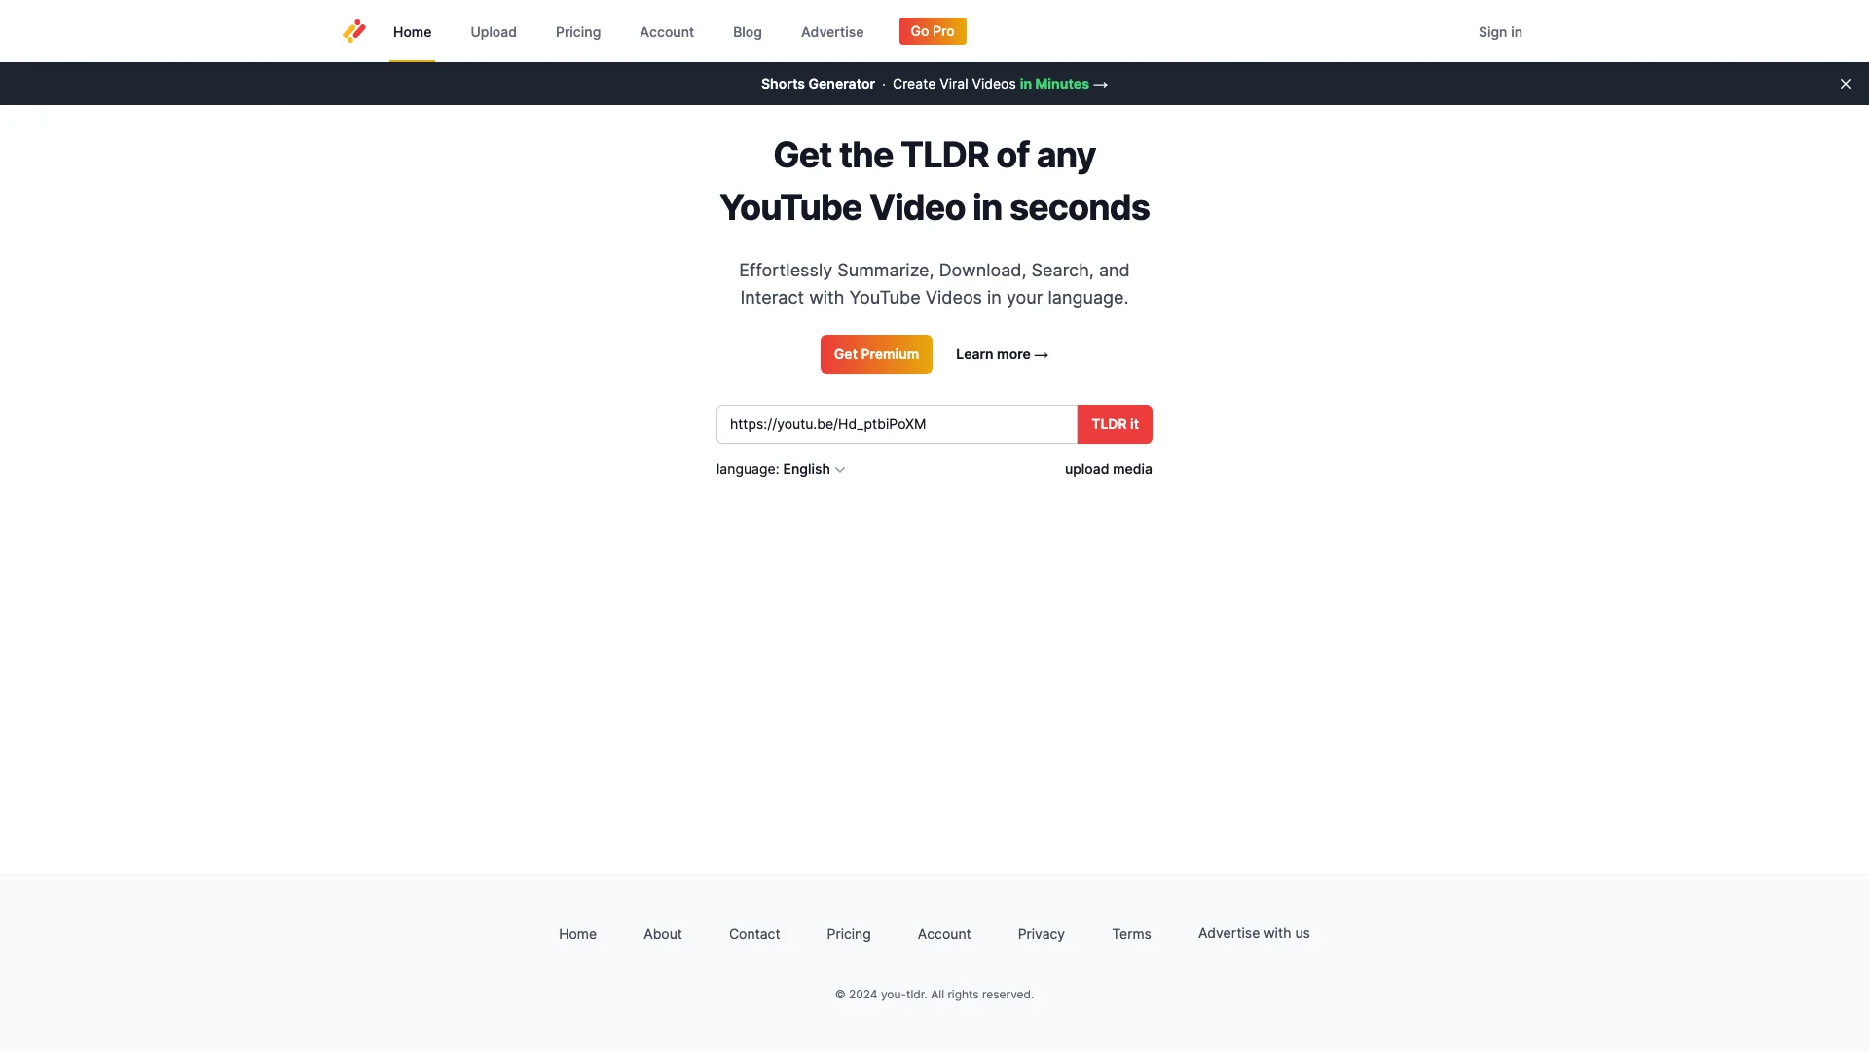Click the Pricing navigation icon
The height and width of the screenshot is (1051, 1869).
tap(576, 29)
